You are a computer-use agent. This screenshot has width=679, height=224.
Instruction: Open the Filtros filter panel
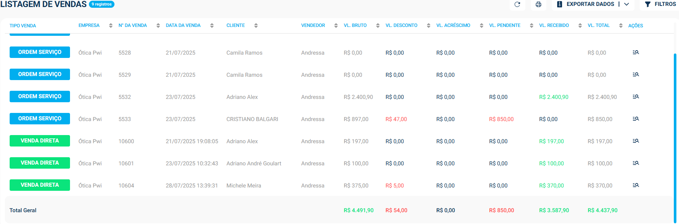coord(660,4)
